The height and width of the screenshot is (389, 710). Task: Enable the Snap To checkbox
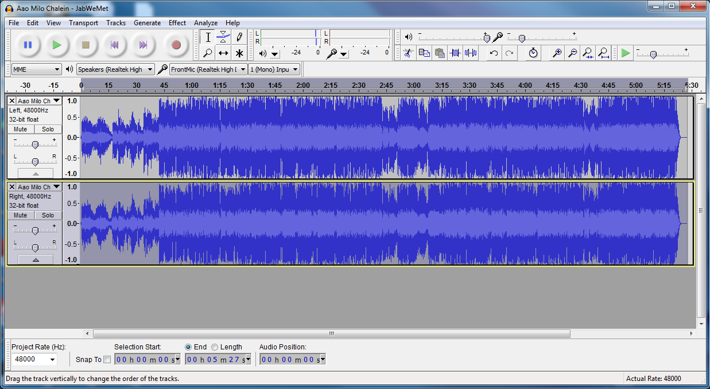(107, 360)
